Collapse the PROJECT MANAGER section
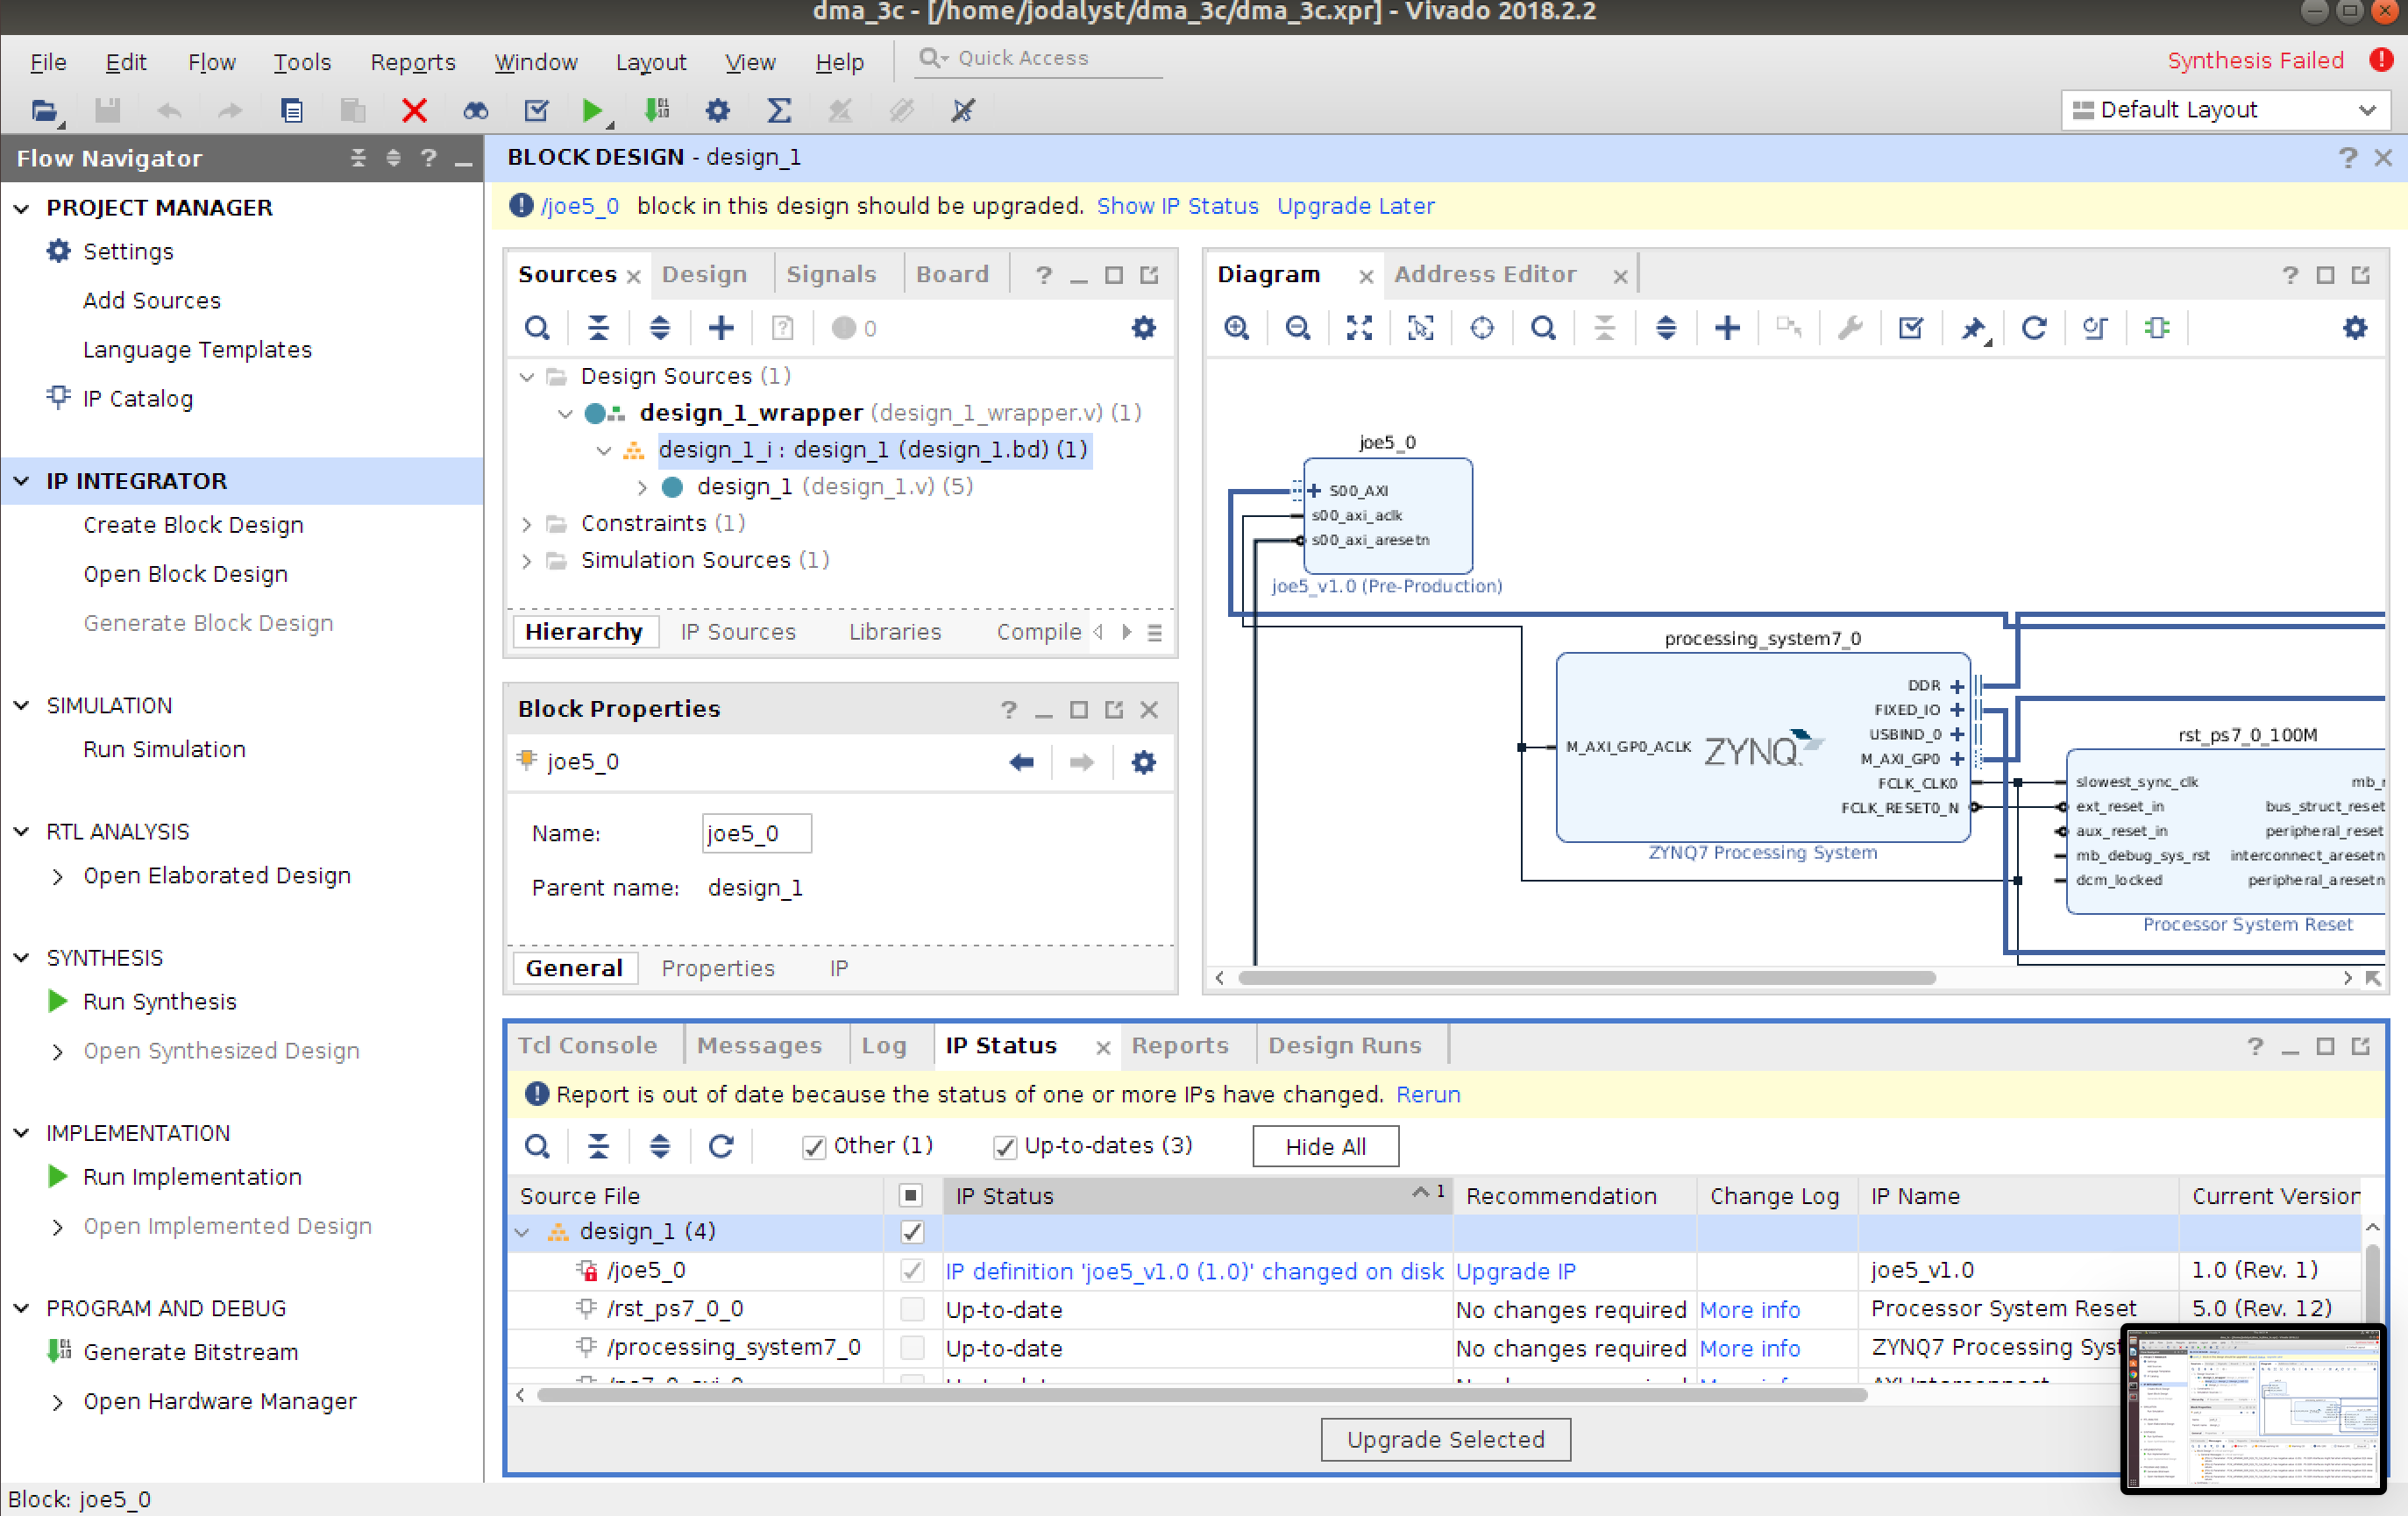The width and height of the screenshot is (2408, 1516). click(22, 208)
